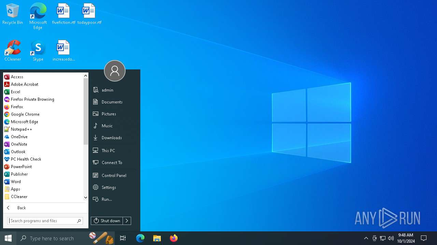Click the Shut down button

pos(107,221)
